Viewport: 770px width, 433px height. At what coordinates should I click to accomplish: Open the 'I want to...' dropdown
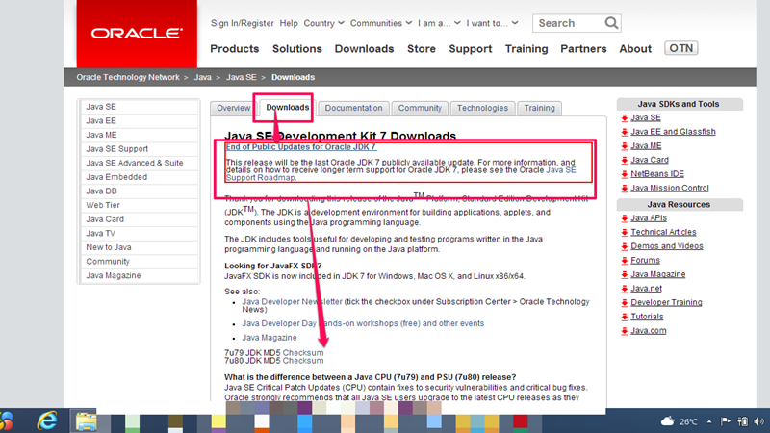pos(492,23)
